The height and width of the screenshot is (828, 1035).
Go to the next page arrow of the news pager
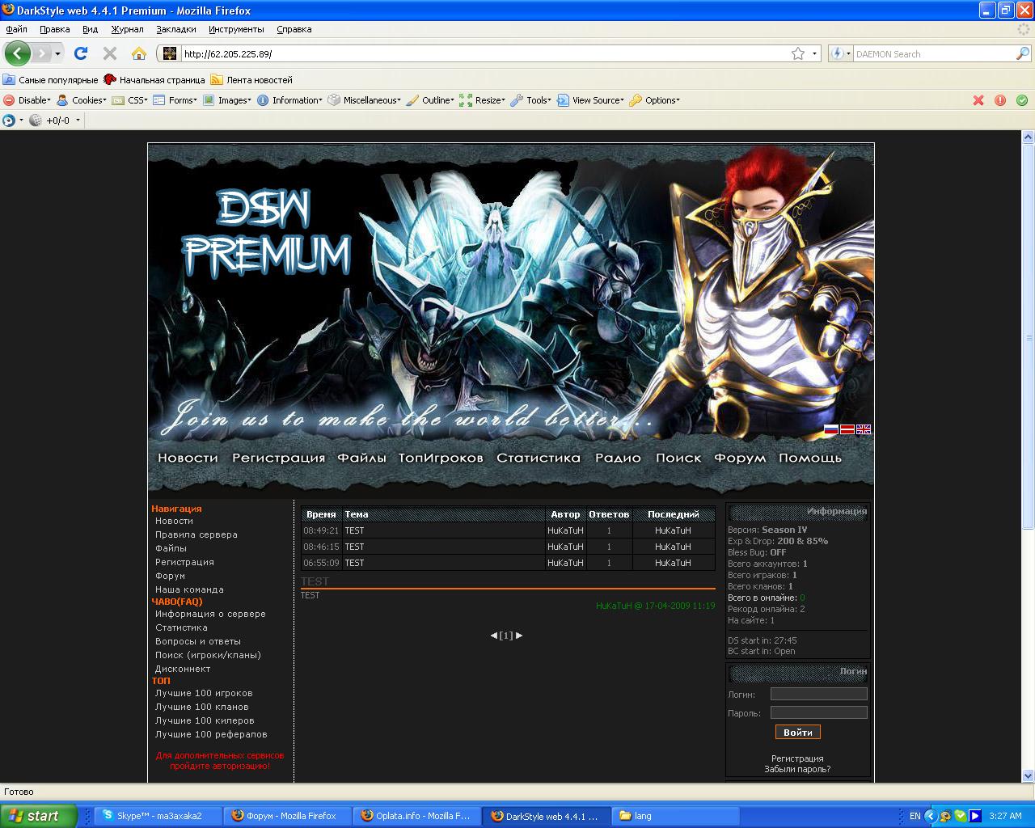[519, 636]
